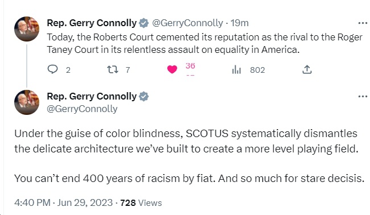Click the @GerryConnolly handle below second name

pos(82,109)
